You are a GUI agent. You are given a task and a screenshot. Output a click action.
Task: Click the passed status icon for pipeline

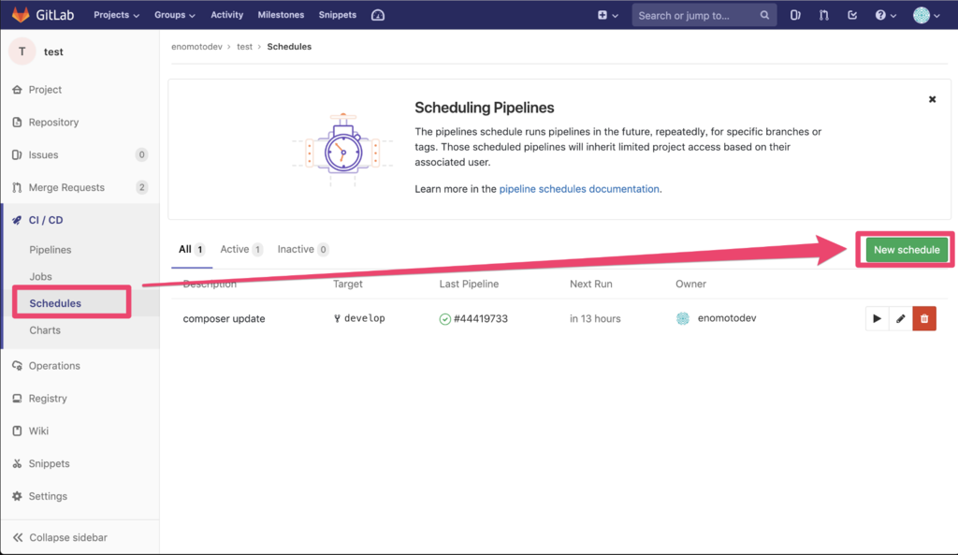[x=444, y=319]
